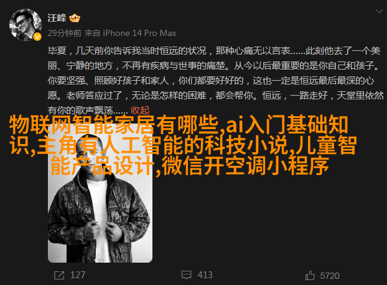This screenshot has width=387, height=285.
Task: Click the gold crown membership badge
Action: pos(75,18)
